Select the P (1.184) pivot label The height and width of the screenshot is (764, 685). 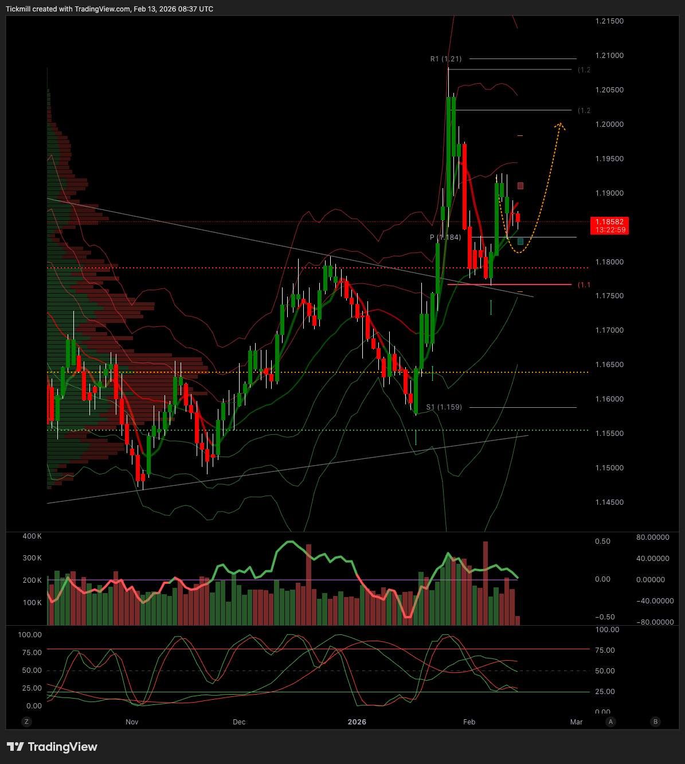pos(445,237)
